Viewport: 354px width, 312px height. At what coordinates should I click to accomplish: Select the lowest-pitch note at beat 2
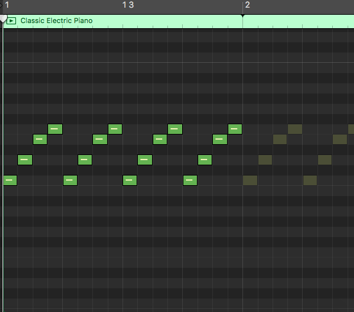coord(70,180)
